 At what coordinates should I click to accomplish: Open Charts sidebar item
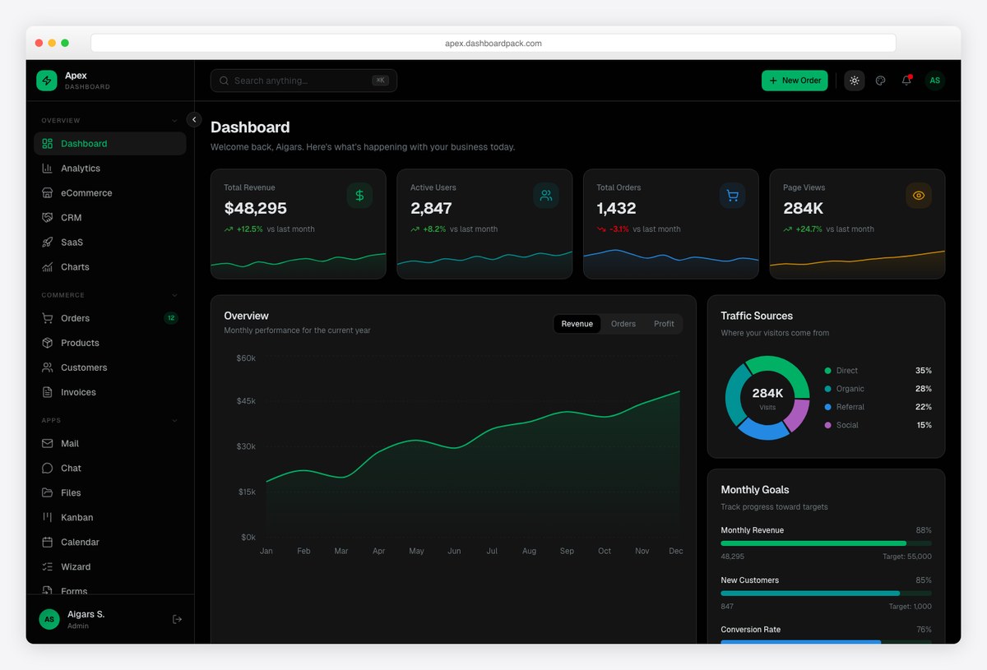click(110, 267)
